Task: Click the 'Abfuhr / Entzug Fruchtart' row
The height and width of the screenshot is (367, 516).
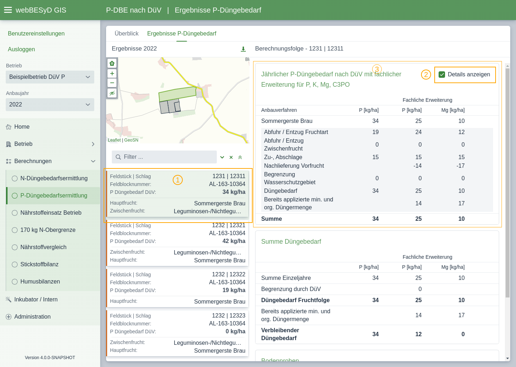Action: pyautogui.click(x=377, y=132)
